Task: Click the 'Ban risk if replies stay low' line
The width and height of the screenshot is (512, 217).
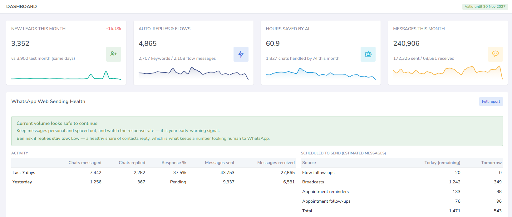Action: (143, 138)
